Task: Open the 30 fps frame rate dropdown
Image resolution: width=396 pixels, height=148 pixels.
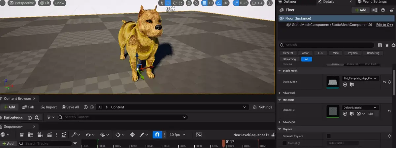Action: coord(177,135)
